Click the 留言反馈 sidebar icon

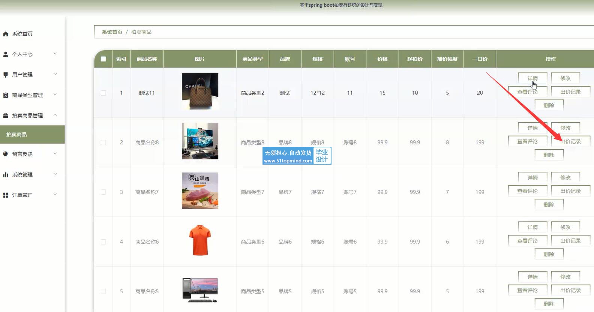point(6,154)
